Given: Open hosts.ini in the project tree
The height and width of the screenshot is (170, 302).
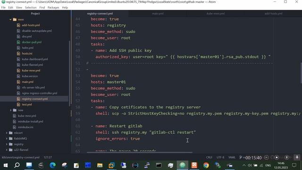Looking at the screenshot, I should [x=27, y=53].
